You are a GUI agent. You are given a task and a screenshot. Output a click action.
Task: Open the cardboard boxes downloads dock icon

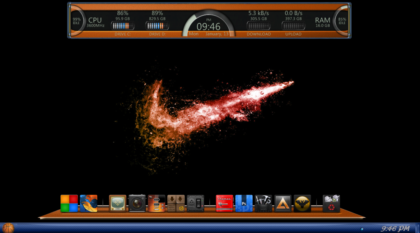click(x=176, y=203)
